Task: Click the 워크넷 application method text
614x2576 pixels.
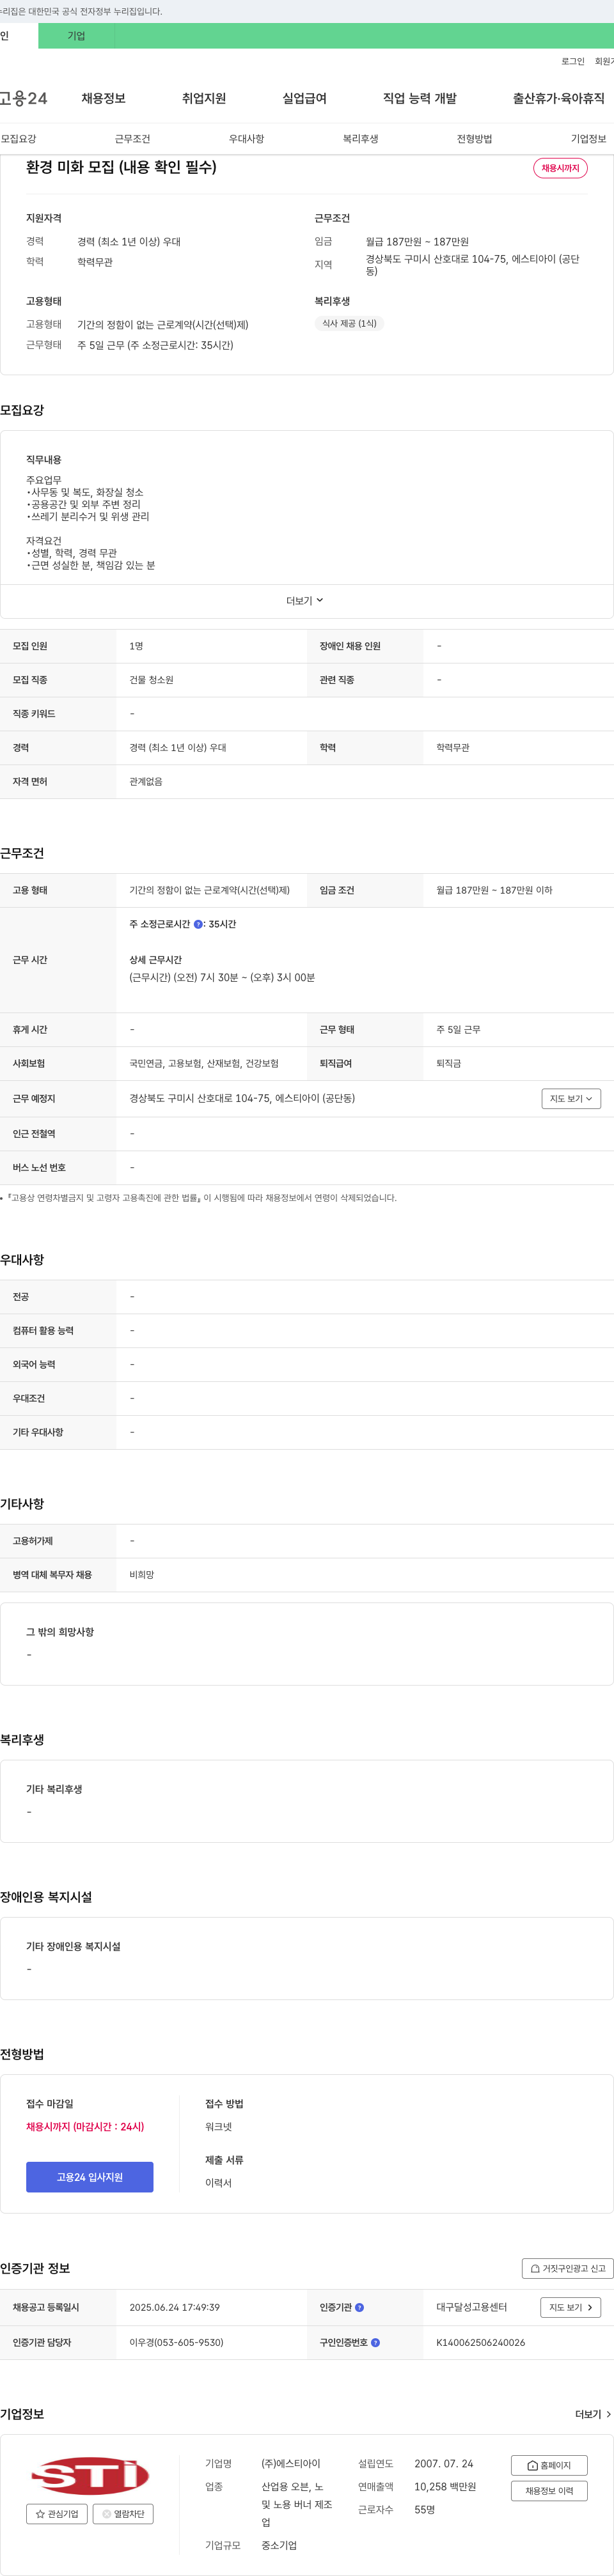Action: click(218, 2127)
